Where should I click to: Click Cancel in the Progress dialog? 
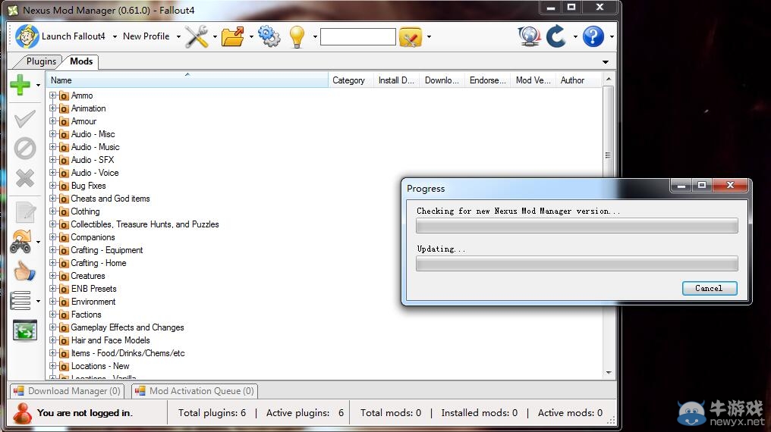710,288
